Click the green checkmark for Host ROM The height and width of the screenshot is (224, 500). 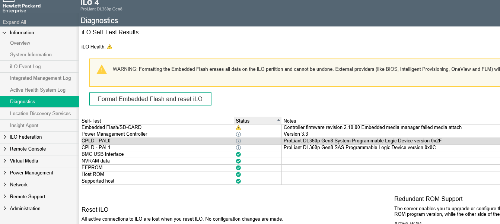coord(238,174)
